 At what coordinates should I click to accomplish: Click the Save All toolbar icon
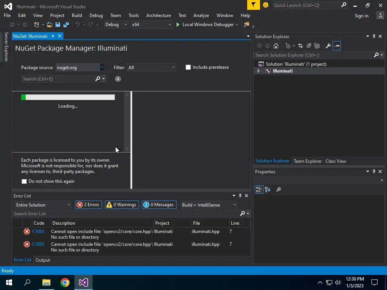(66, 25)
